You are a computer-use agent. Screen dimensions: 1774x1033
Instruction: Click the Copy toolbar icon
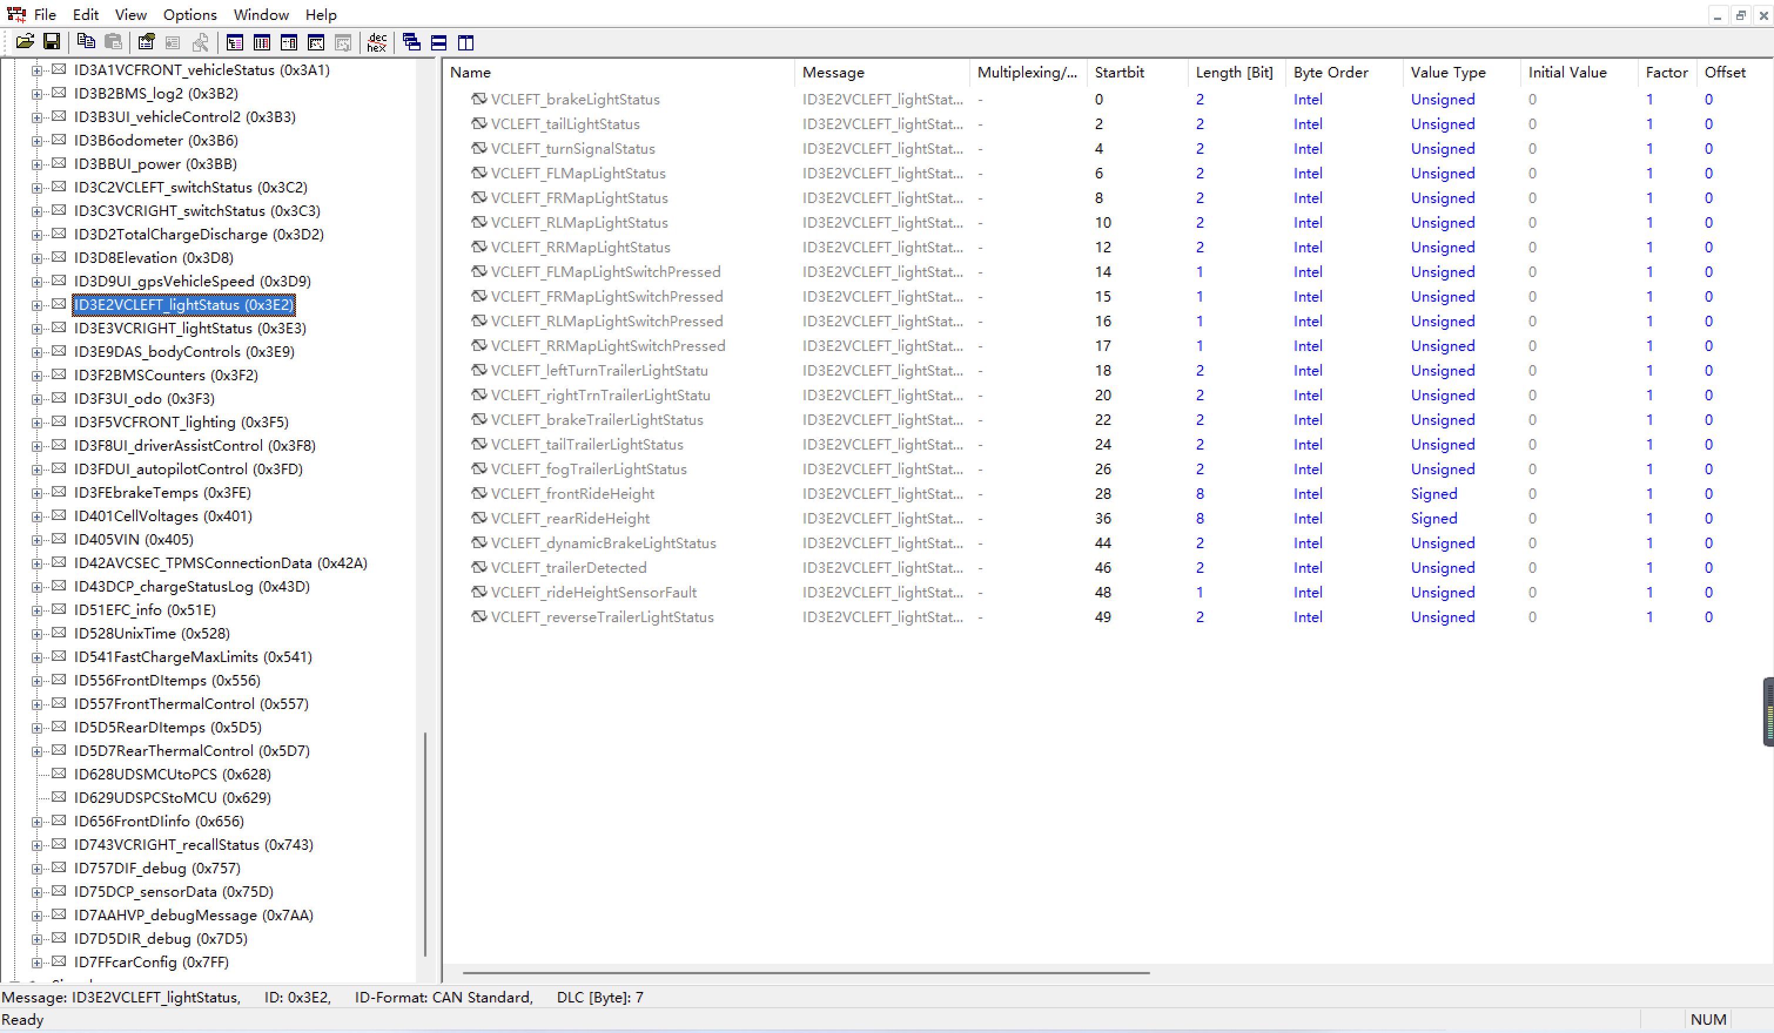[86, 42]
